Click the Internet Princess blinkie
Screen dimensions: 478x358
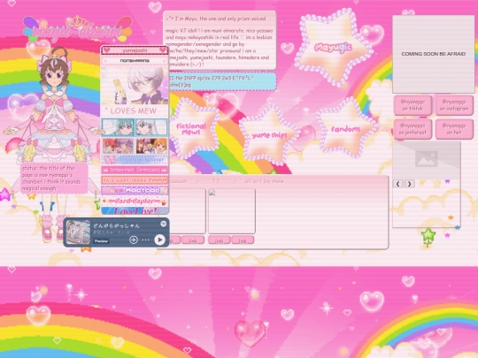(x=135, y=170)
